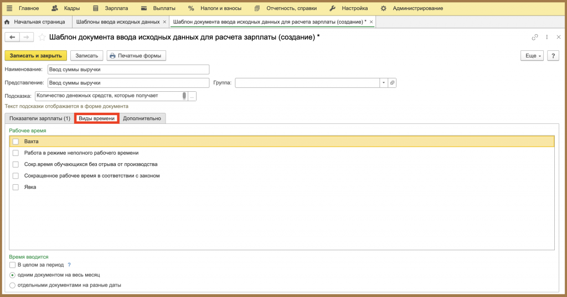This screenshot has width=567, height=297.
Task: Select the Явка row text
Action: (30, 187)
